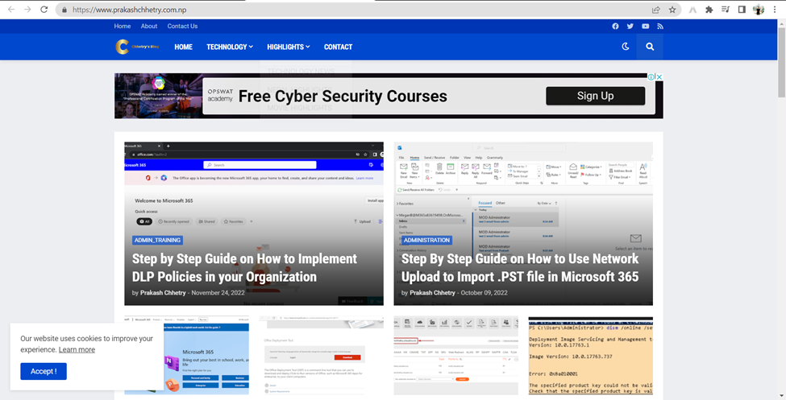
Task: Reload the page with refresh icon
Action: (x=44, y=10)
